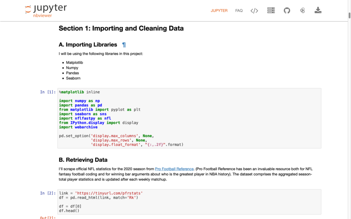Click inside the imports code cell
This screenshot has height=219, width=351.
tap(189, 118)
